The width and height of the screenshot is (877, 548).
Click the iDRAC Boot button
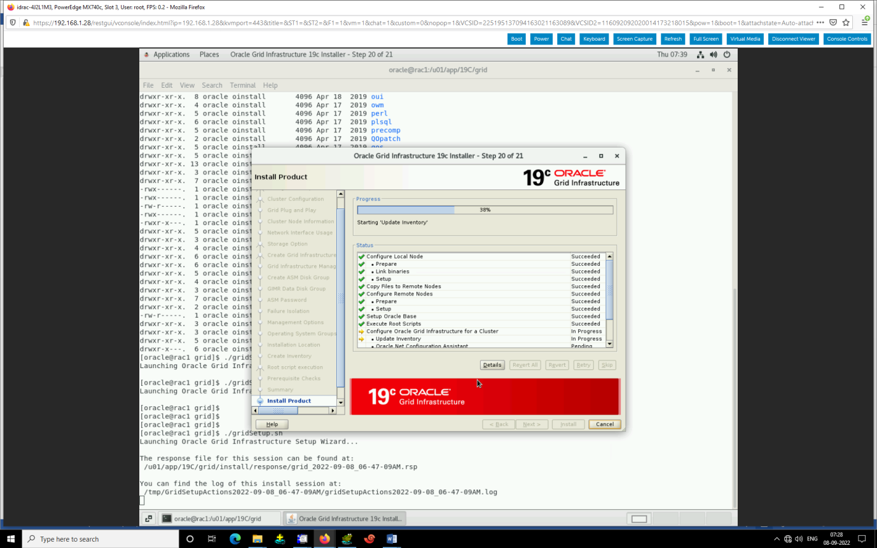tap(516, 39)
